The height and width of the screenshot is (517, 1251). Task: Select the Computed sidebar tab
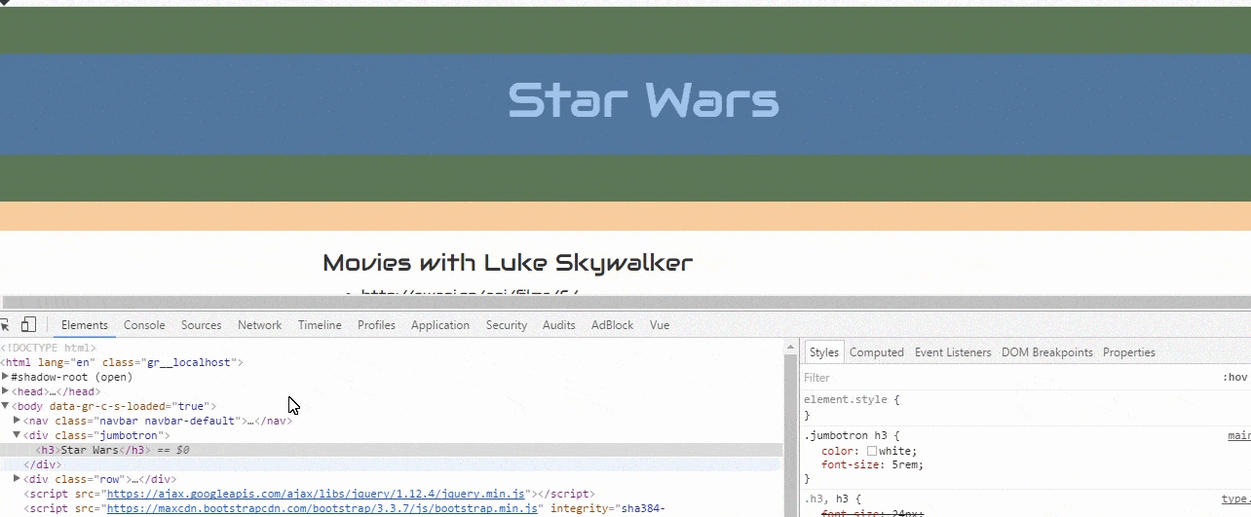coord(877,352)
